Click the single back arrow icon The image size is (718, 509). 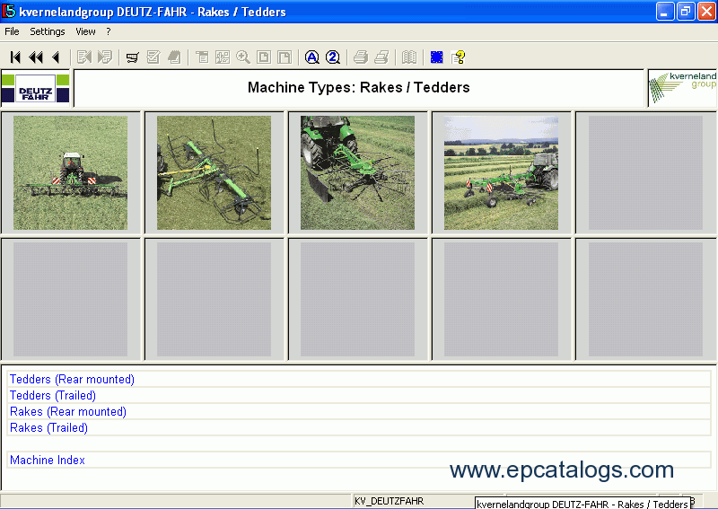[x=56, y=57]
